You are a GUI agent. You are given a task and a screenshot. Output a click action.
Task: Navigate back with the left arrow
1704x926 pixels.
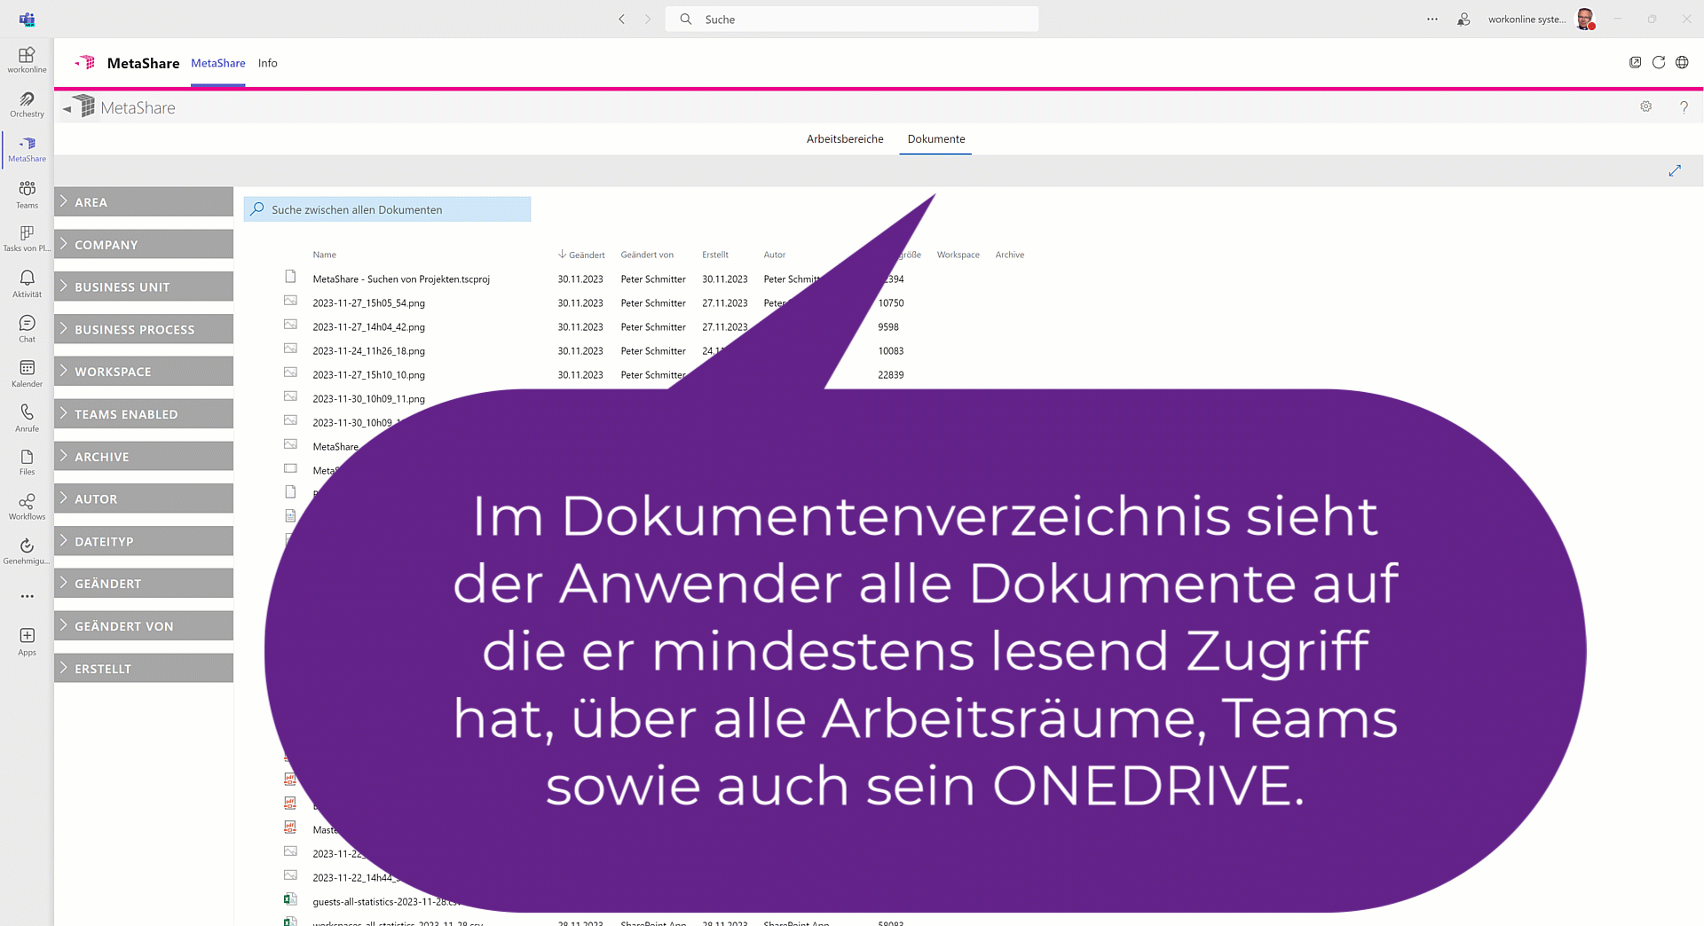tap(621, 20)
